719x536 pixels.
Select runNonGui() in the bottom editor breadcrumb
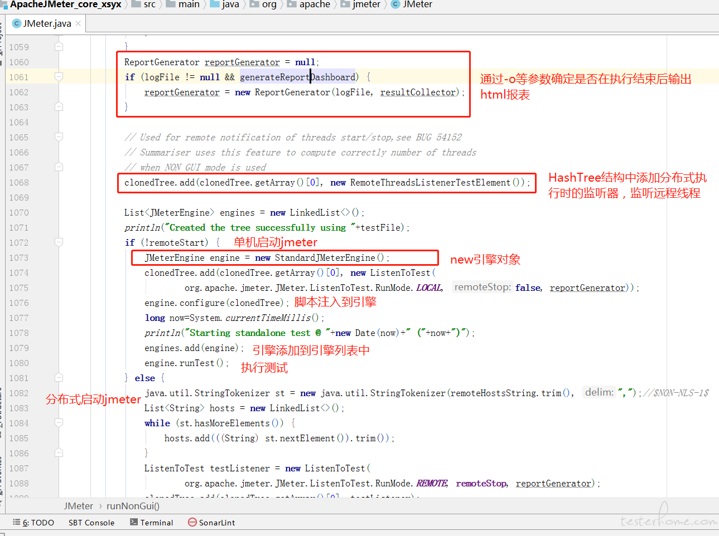click(133, 506)
